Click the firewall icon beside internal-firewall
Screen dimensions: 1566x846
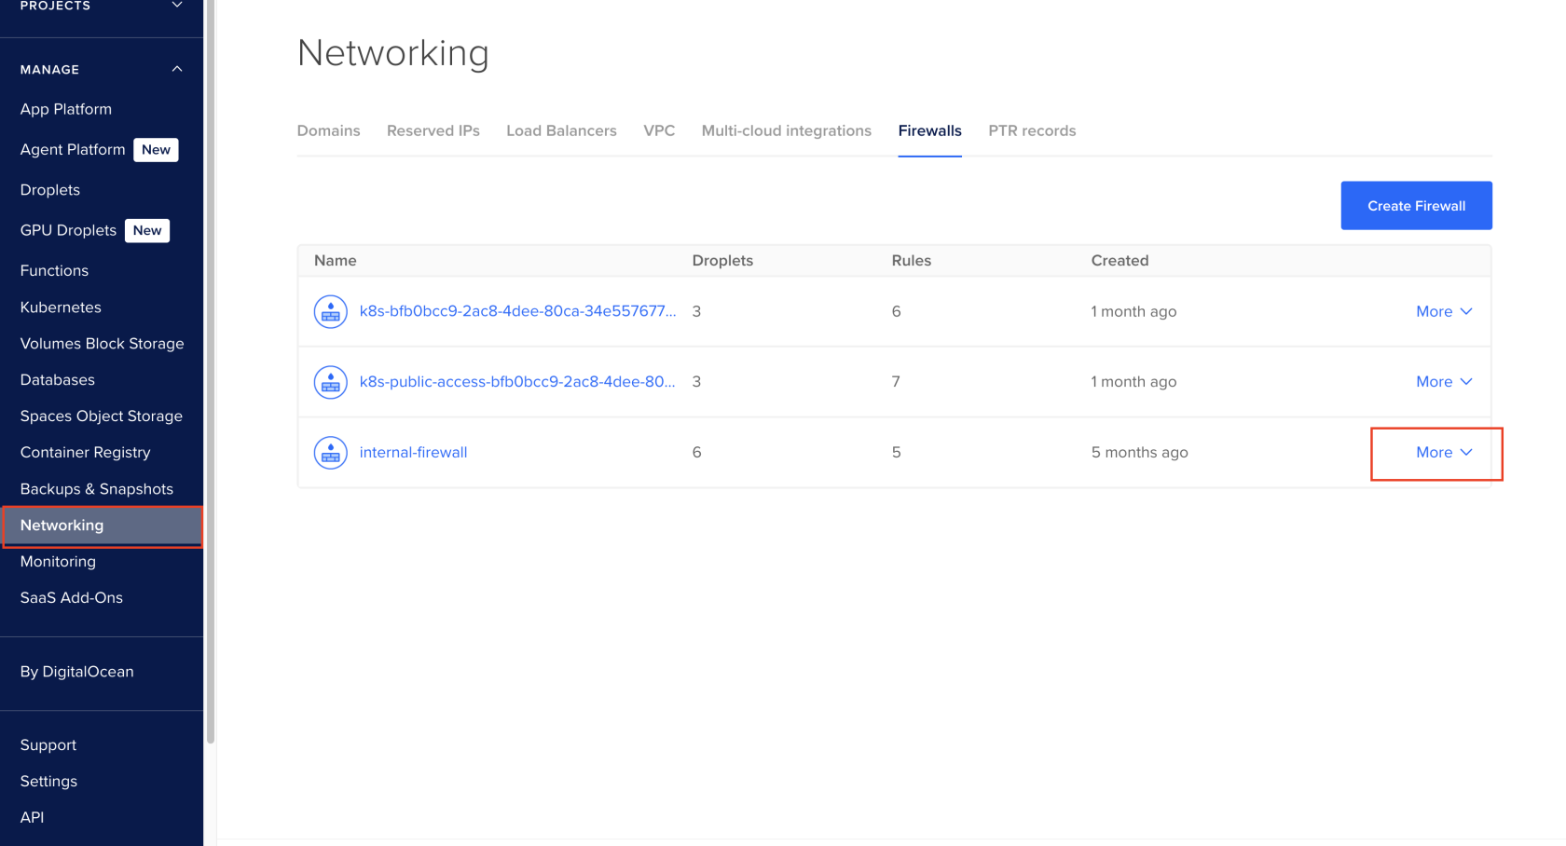(x=330, y=453)
